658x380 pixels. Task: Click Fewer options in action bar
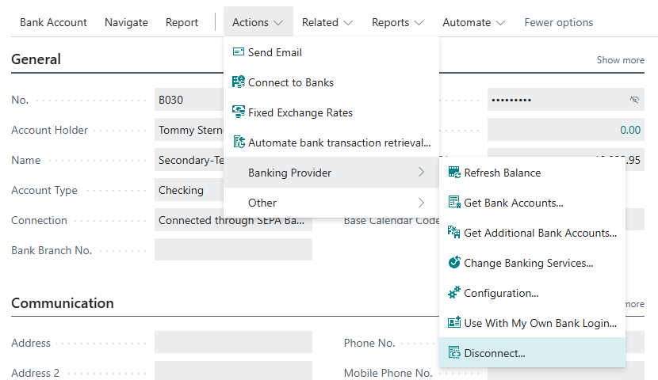coord(559,22)
